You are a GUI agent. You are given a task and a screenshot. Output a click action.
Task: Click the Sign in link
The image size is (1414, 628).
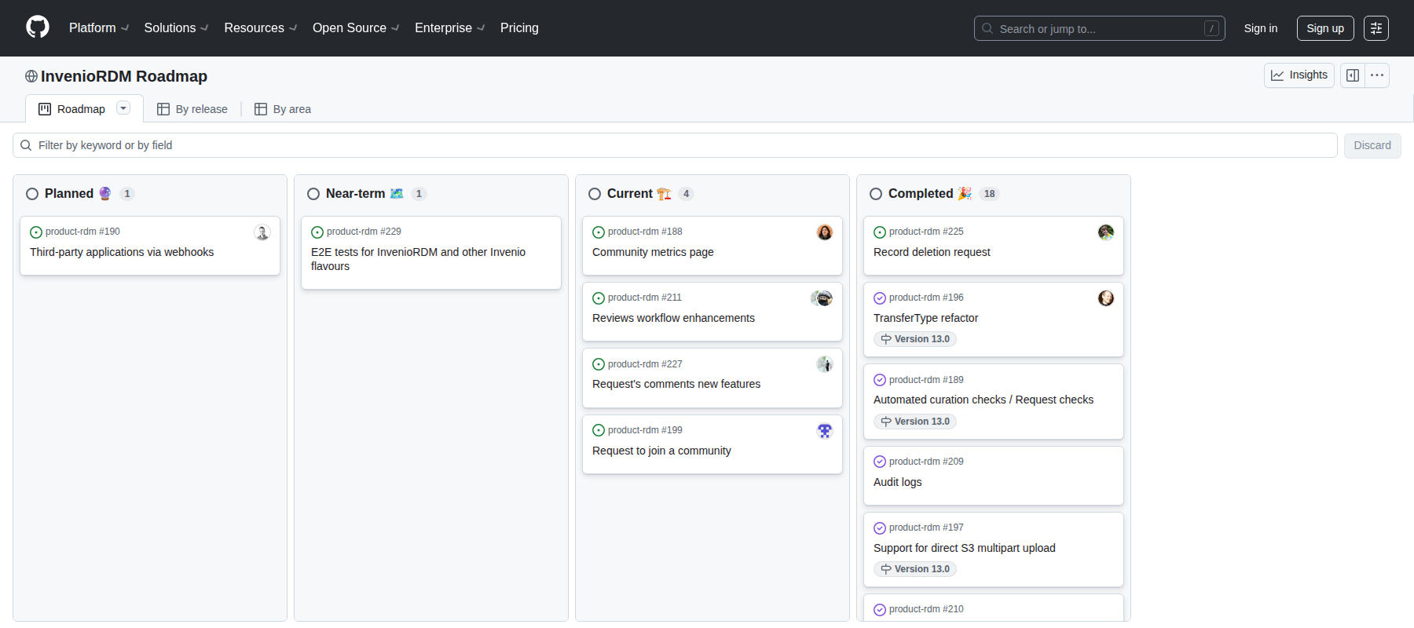[x=1261, y=28]
